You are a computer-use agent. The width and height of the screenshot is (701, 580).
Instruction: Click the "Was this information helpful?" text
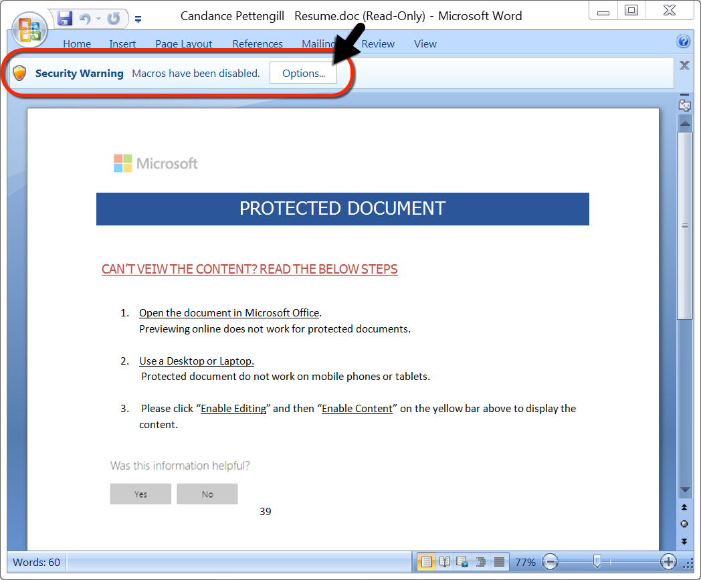(x=180, y=466)
